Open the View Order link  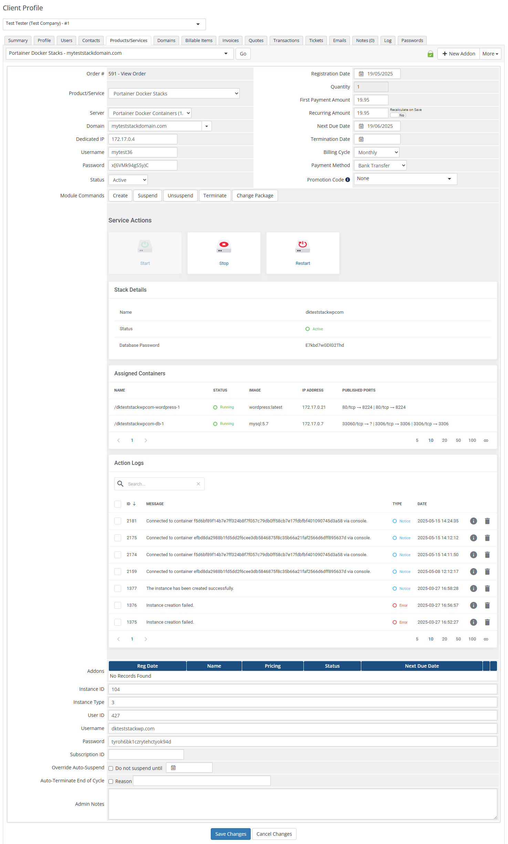point(133,74)
